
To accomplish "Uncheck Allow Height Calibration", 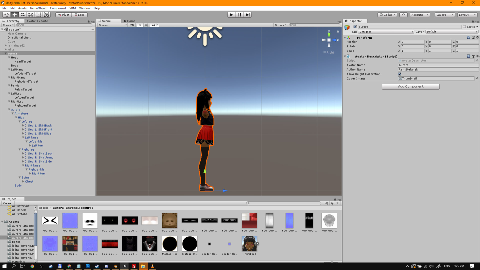I will (400, 74).
